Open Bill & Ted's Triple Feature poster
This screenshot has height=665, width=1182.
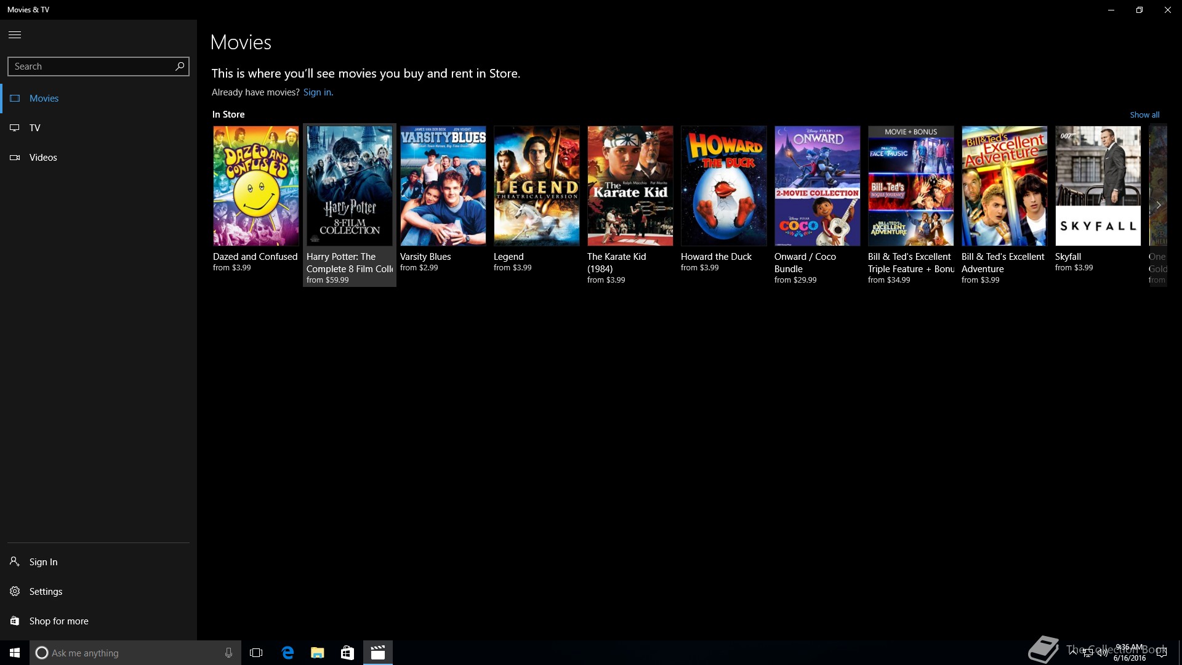point(911,186)
